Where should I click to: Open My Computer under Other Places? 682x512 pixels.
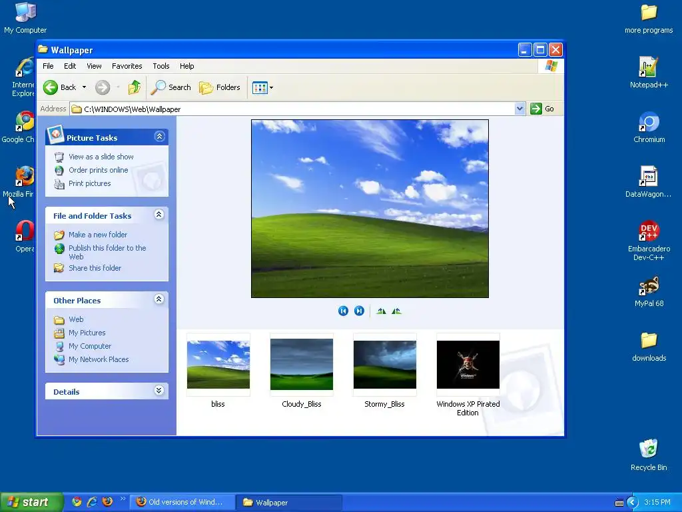(x=90, y=347)
